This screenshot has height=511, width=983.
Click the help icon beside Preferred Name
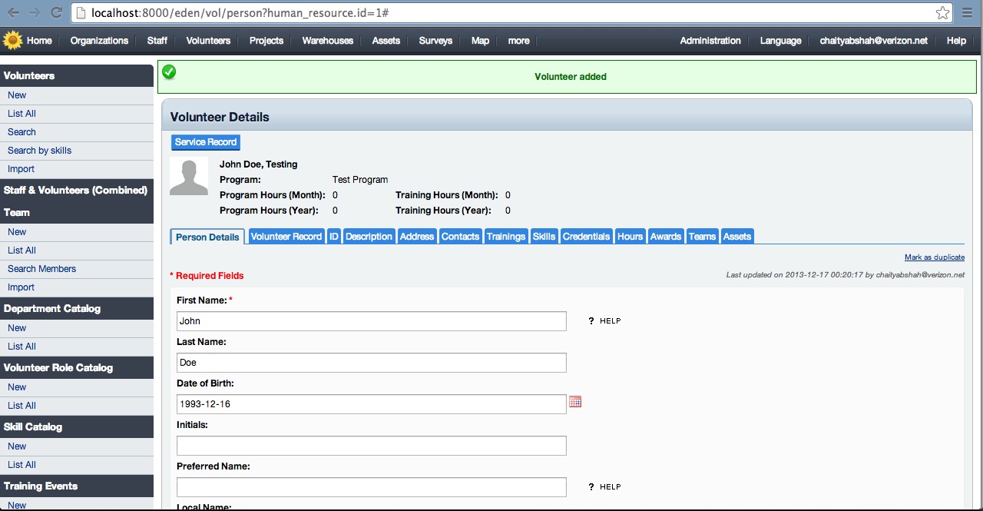pos(591,487)
